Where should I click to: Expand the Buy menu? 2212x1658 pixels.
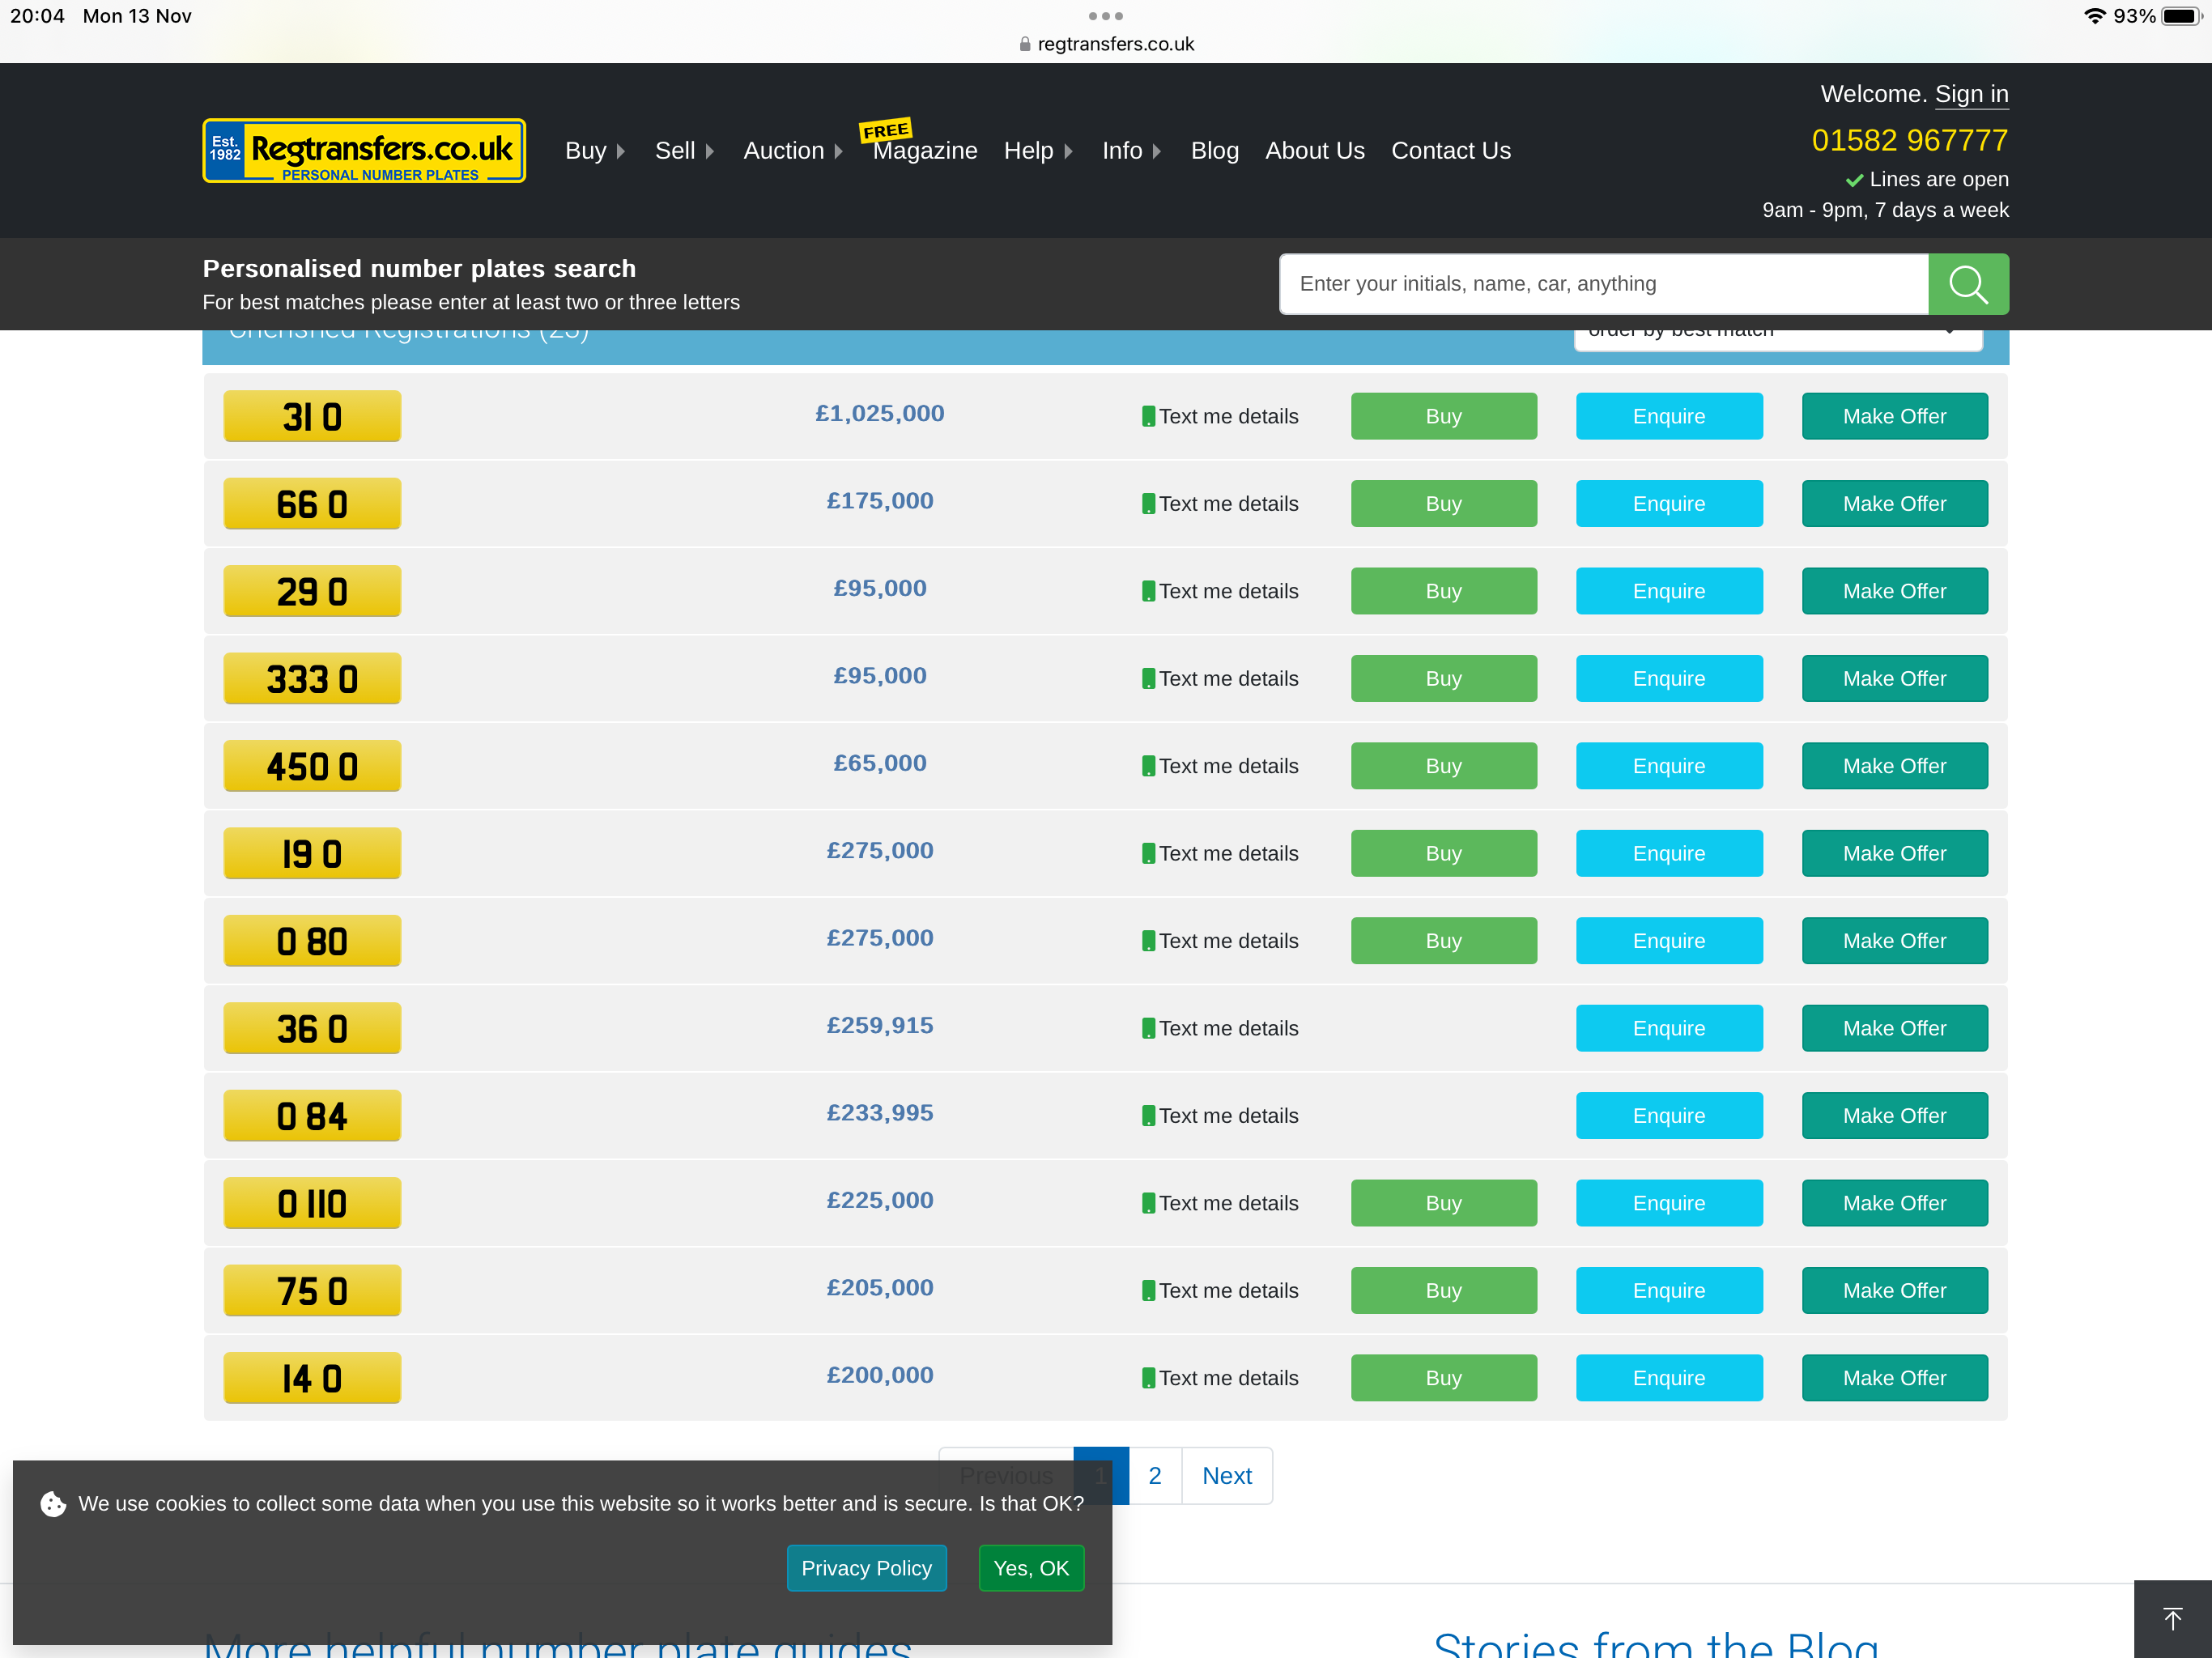click(x=595, y=151)
